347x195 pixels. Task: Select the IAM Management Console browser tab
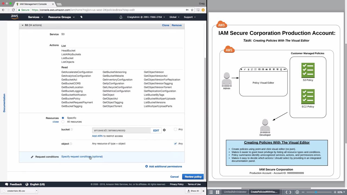pos(33,4)
